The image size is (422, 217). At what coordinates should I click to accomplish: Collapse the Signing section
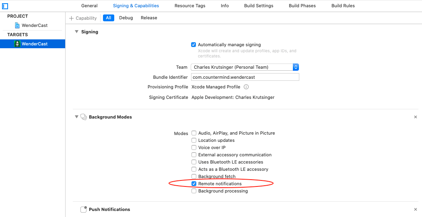pos(76,32)
